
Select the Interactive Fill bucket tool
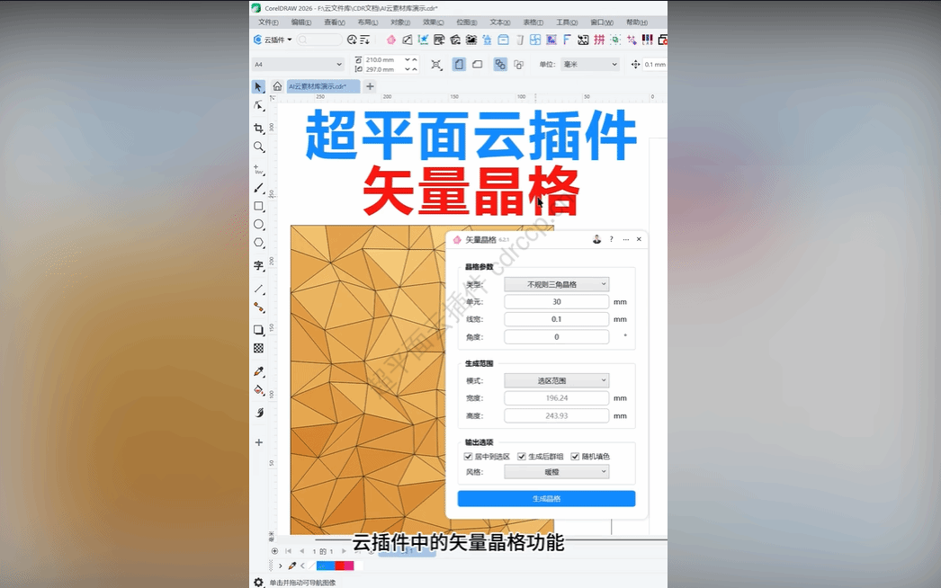tap(259, 390)
